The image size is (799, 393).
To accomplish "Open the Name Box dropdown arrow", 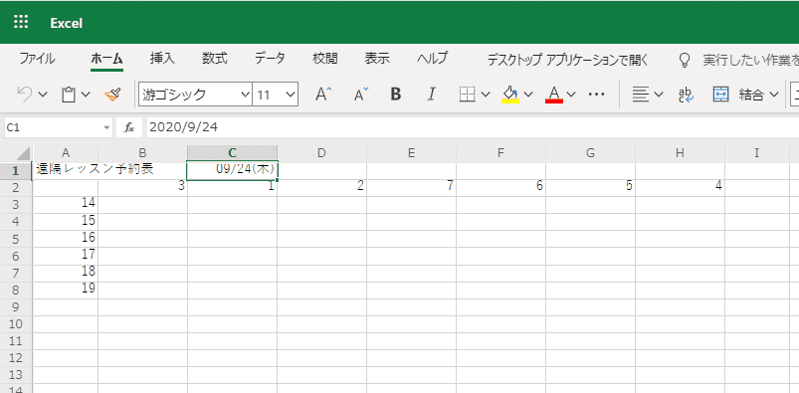I will [106, 127].
